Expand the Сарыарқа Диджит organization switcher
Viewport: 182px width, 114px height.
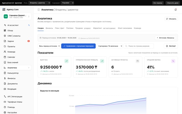coord(17,17)
